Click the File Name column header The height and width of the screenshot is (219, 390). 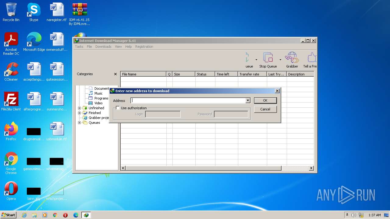point(144,74)
